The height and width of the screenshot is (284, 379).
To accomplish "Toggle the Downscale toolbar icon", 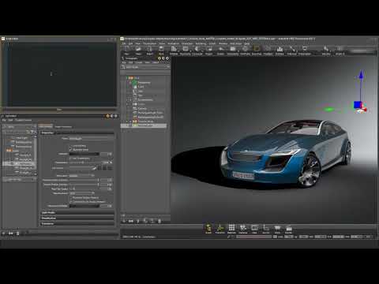I will [197, 50].
